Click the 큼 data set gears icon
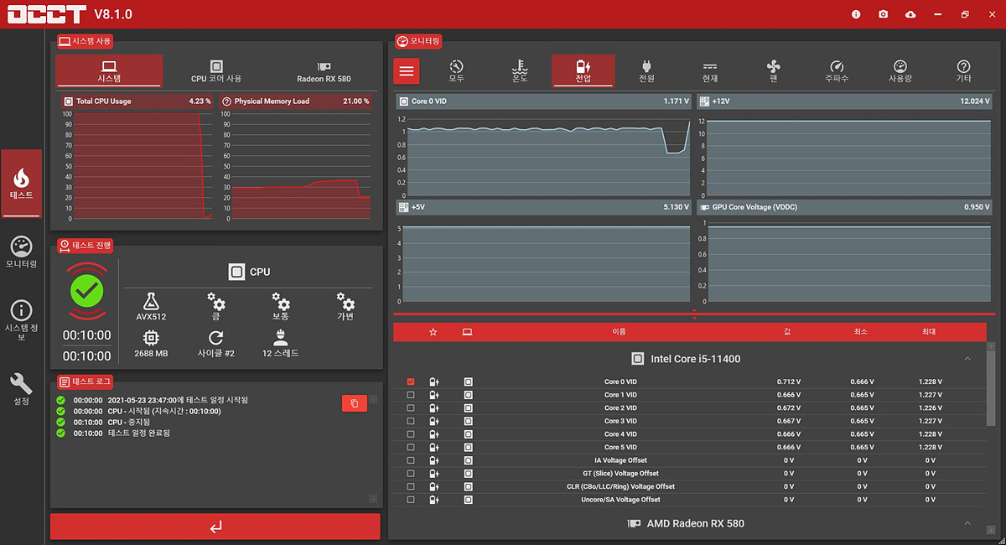 (215, 301)
